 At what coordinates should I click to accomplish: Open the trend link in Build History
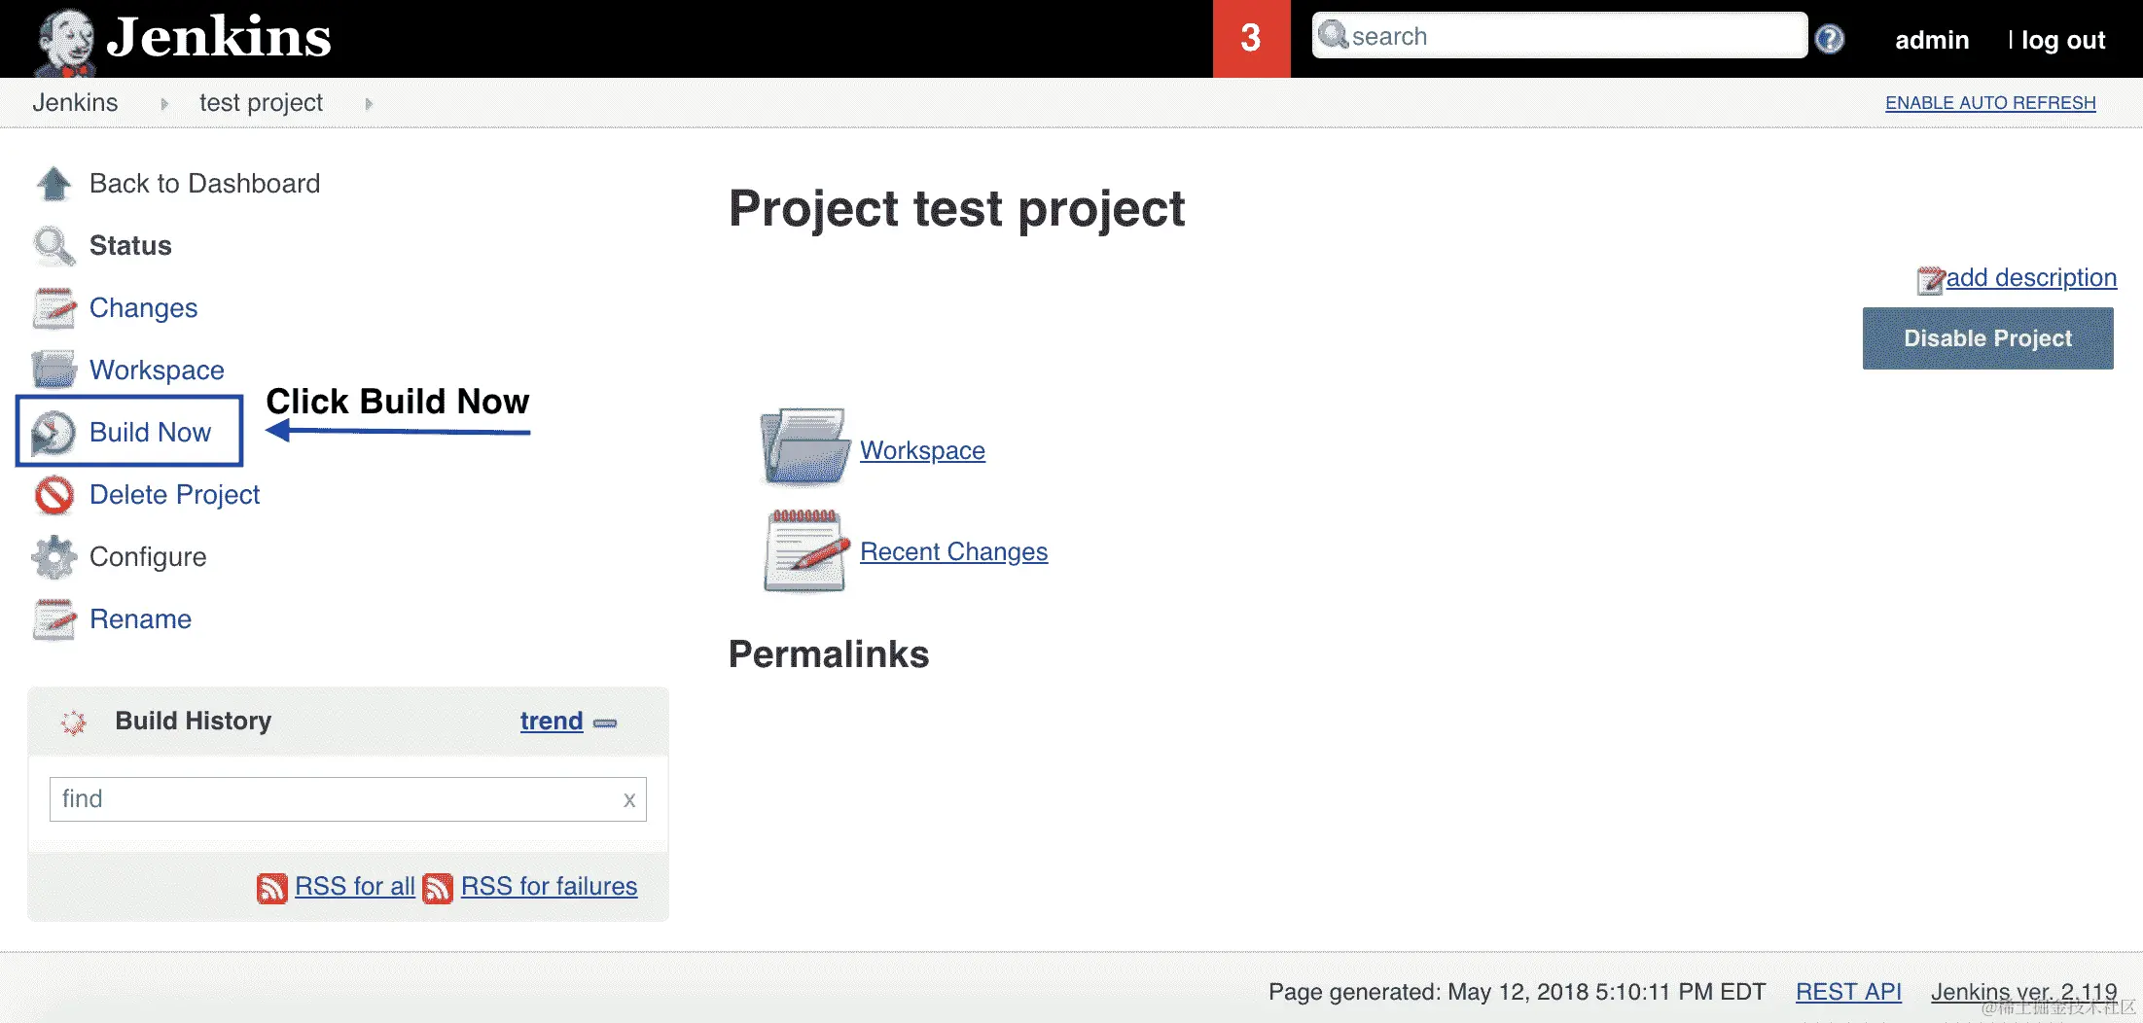click(552, 721)
